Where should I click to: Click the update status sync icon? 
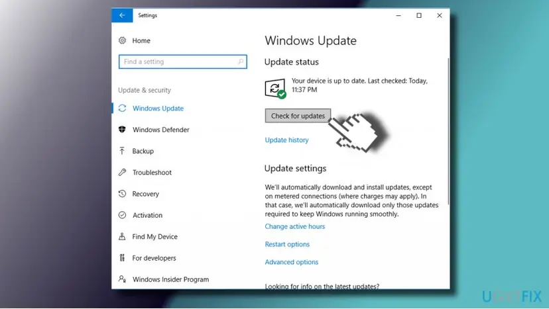click(x=275, y=89)
